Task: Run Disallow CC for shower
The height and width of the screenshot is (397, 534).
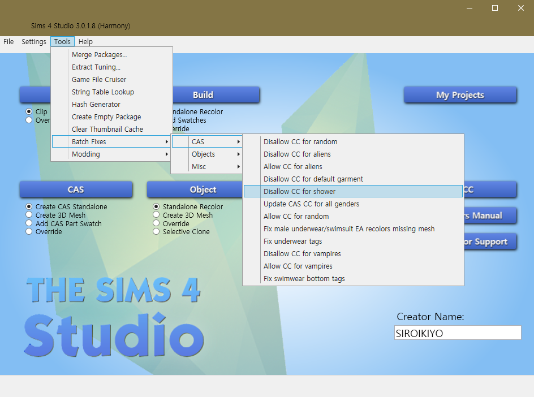Action: [353, 191]
